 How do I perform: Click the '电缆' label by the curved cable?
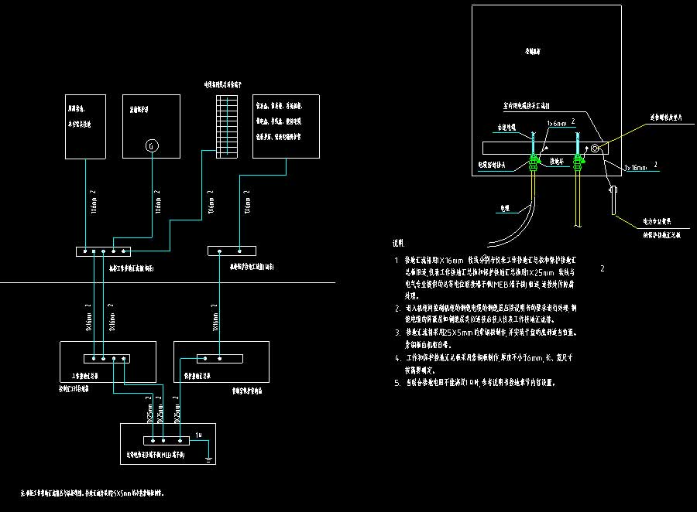505,208
